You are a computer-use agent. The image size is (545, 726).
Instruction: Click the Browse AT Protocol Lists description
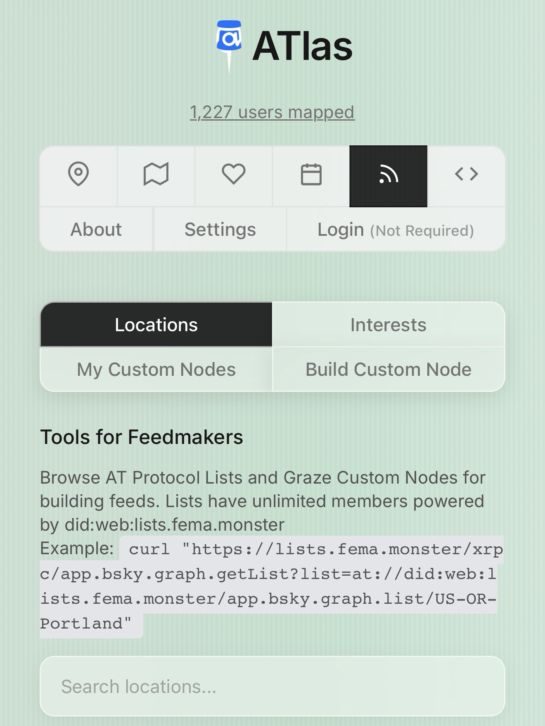tap(263, 501)
